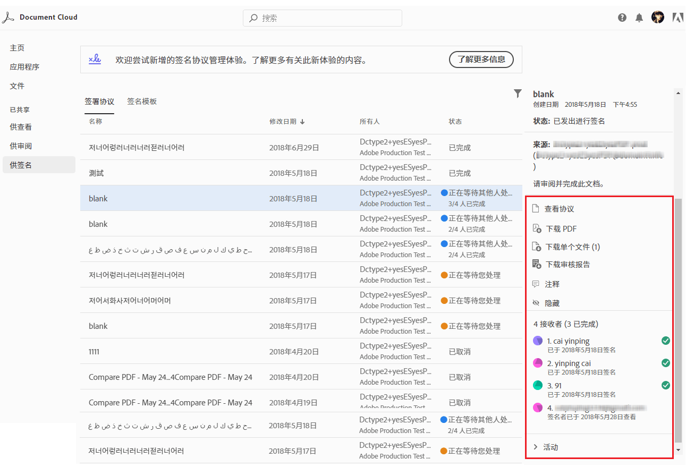Click the Adobe Acrobat logo beside Document Cloud
Screen dimensions: 686x475
[x=8, y=18]
